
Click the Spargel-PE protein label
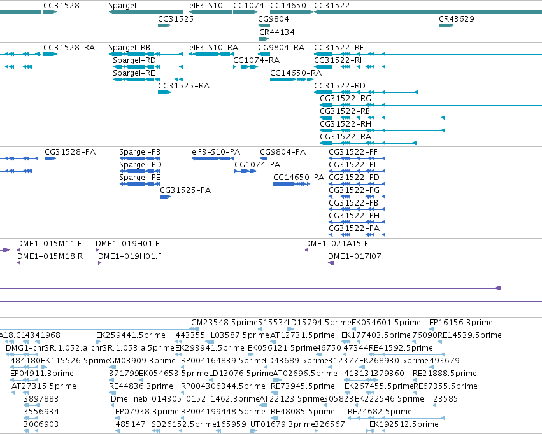[x=140, y=178]
